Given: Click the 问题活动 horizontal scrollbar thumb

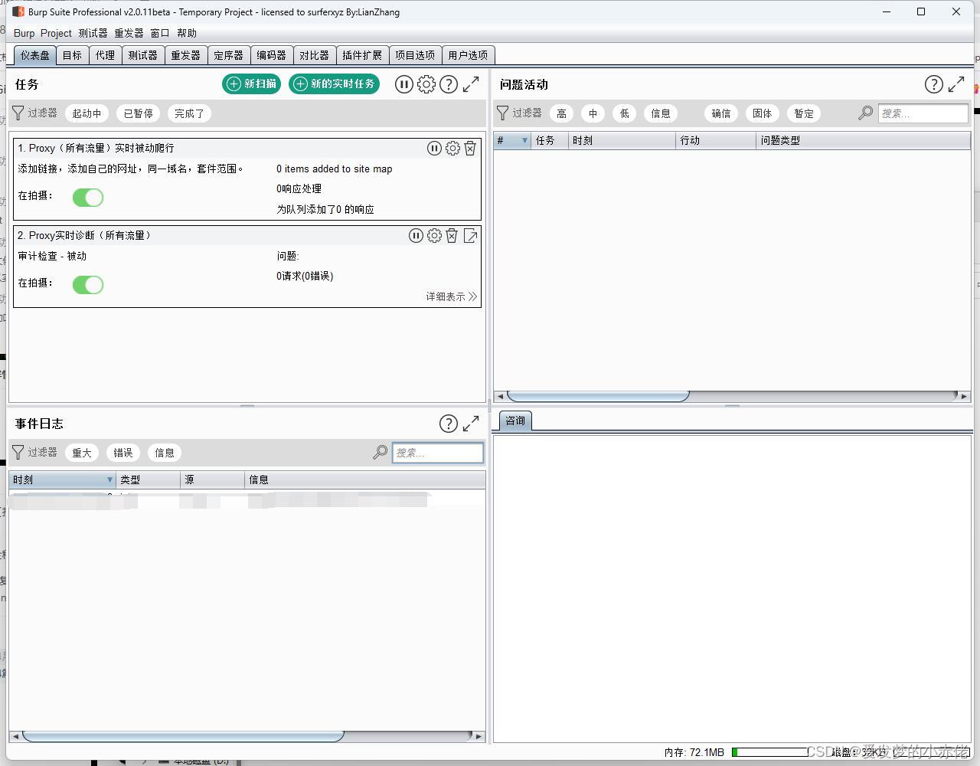Looking at the screenshot, I should [x=598, y=396].
